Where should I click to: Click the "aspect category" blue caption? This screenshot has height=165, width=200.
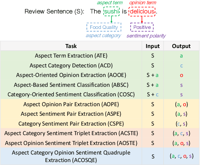103,35
